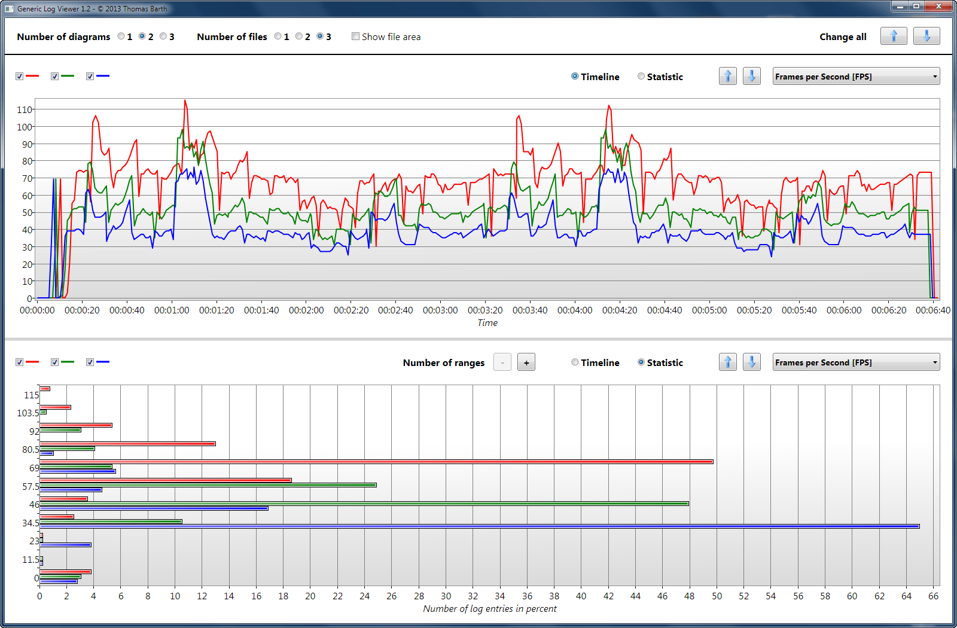Viewport: 957px width, 628px height.
Task: Minimize the Generic Log Viewer window
Action: pyautogui.click(x=900, y=6)
